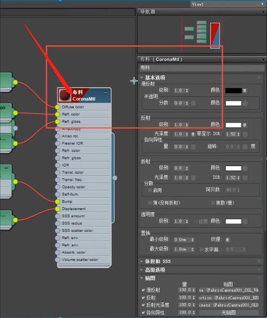Screen dimensions: 267x318
Task: Click the Self-illum. input socket
Action: pyautogui.click(x=57, y=195)
